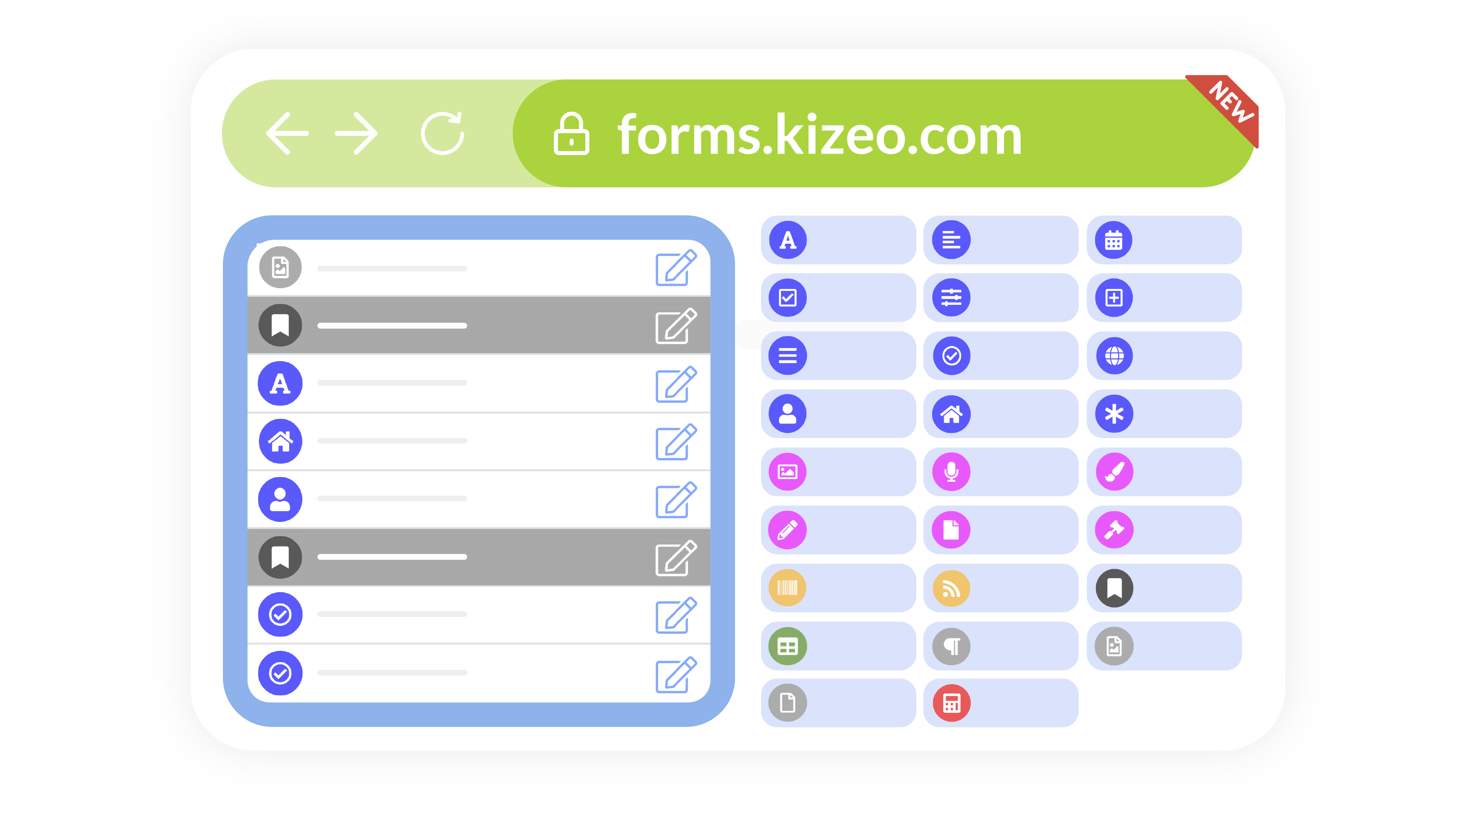Click the page reload icon

[x=442, y=133]
